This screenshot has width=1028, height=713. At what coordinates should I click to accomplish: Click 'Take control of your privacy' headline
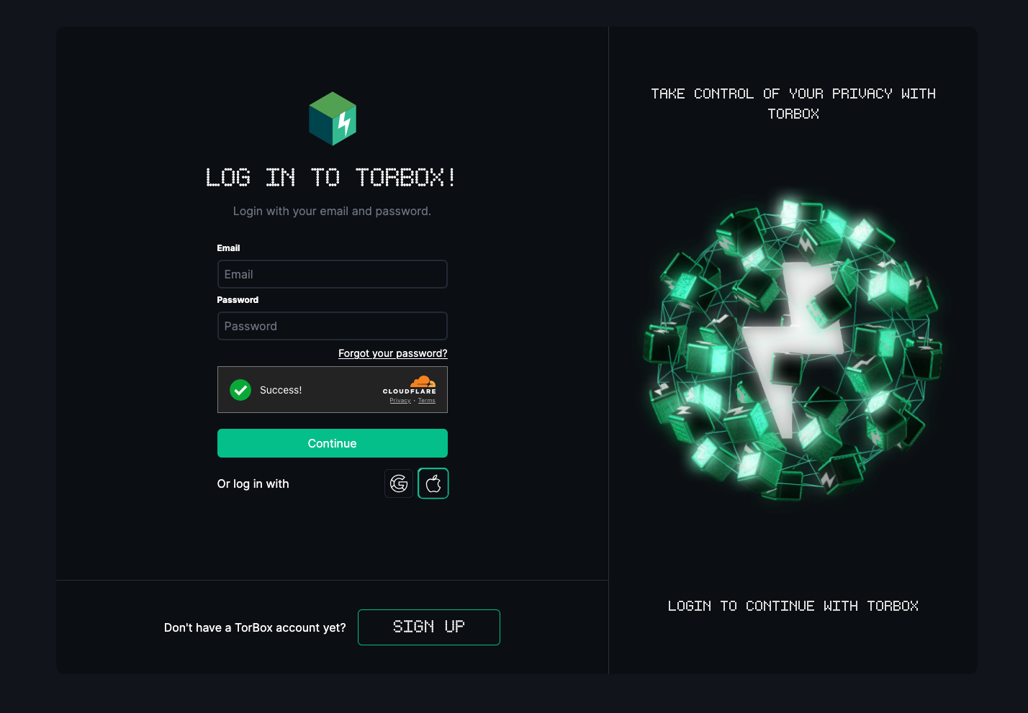(x=793, y=104)
